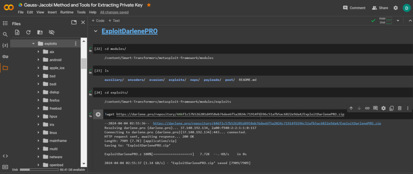This screenshot has height=174, width=413.
Task: Open the Edit menu
Action: [30, 12]
